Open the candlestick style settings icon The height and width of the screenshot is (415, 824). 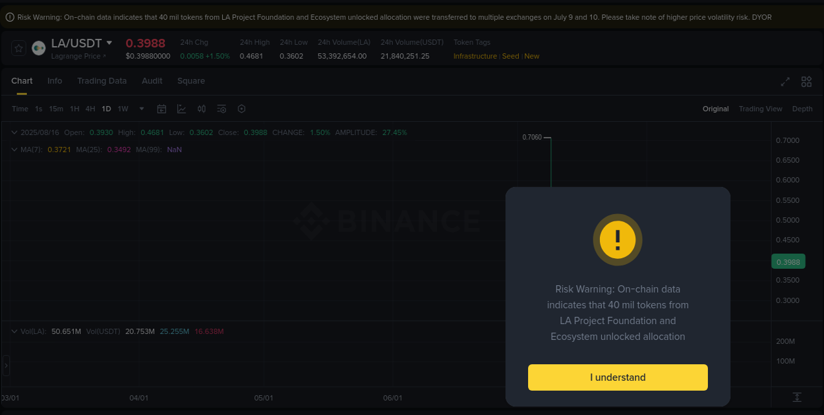(202, 109)
